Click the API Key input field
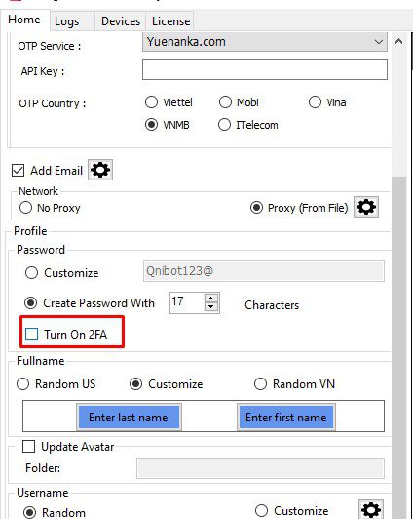Screen dimensions: 413x519 click(x=265, y=69)
